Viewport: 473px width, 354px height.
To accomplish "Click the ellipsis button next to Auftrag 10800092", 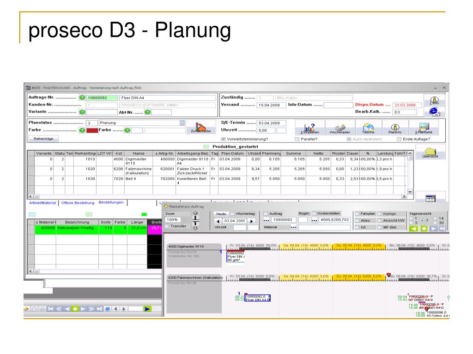I will pos(266,220).
